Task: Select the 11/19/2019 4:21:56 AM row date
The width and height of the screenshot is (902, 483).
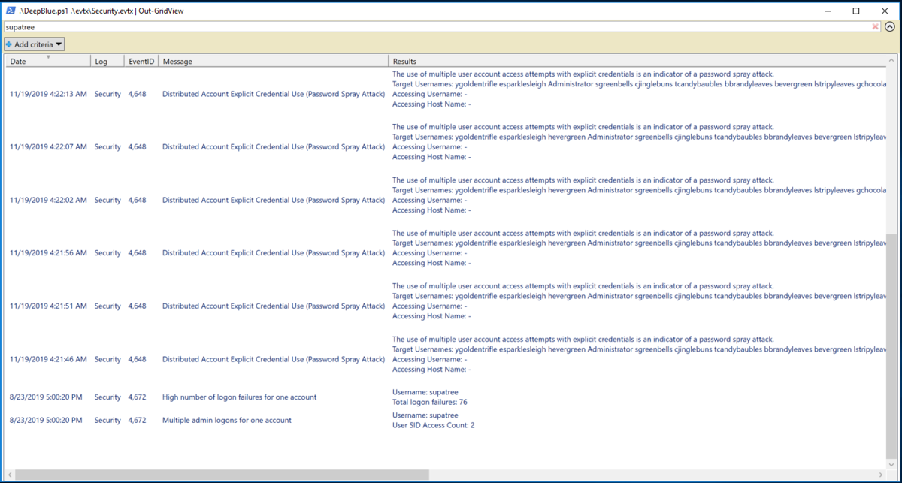Action: tap(48, 253)
